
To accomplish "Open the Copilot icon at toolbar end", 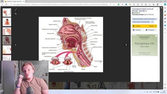I will [x=165, y=4].
